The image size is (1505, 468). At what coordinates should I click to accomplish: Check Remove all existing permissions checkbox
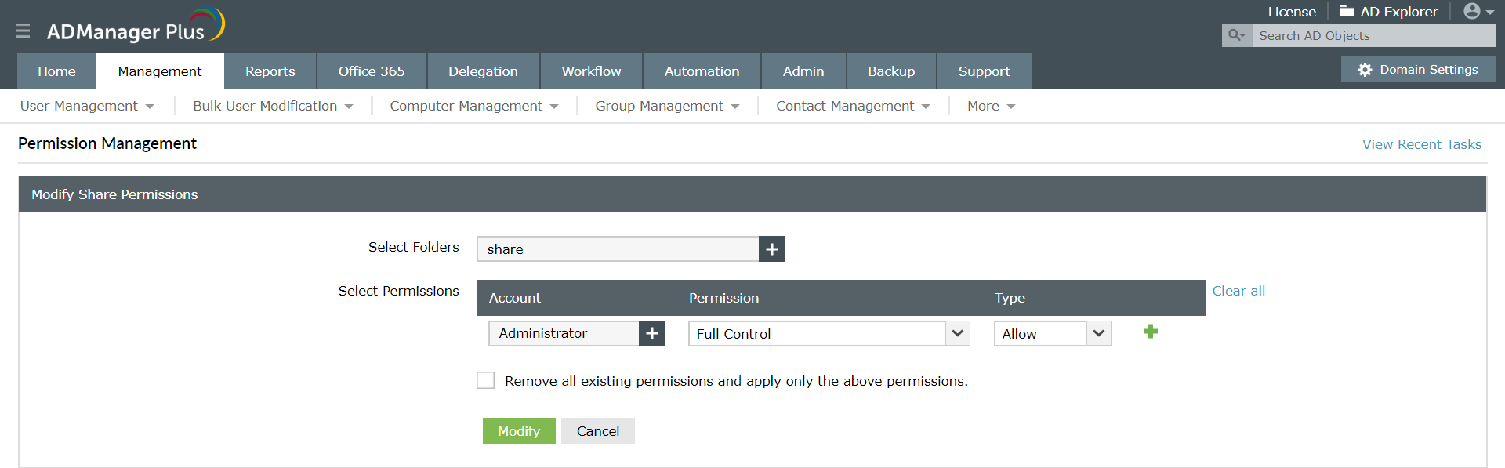[x=486, y=380]
